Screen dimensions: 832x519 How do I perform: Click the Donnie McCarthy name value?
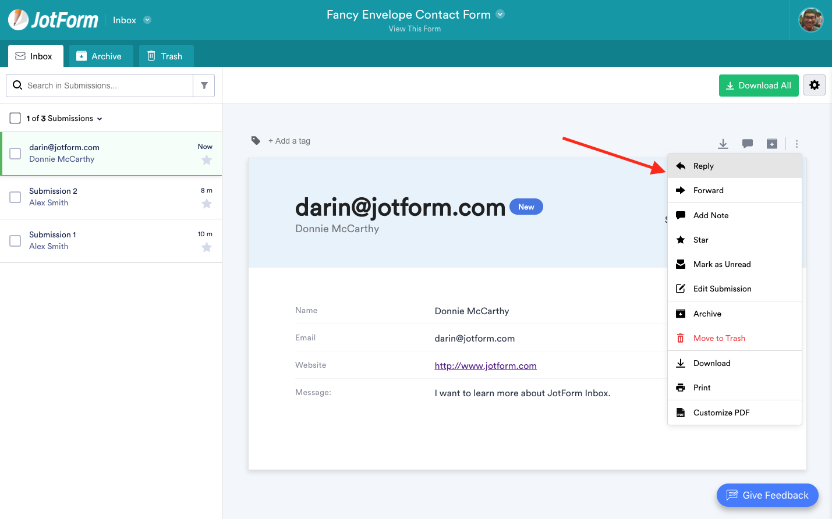click(x=472, y=311)
